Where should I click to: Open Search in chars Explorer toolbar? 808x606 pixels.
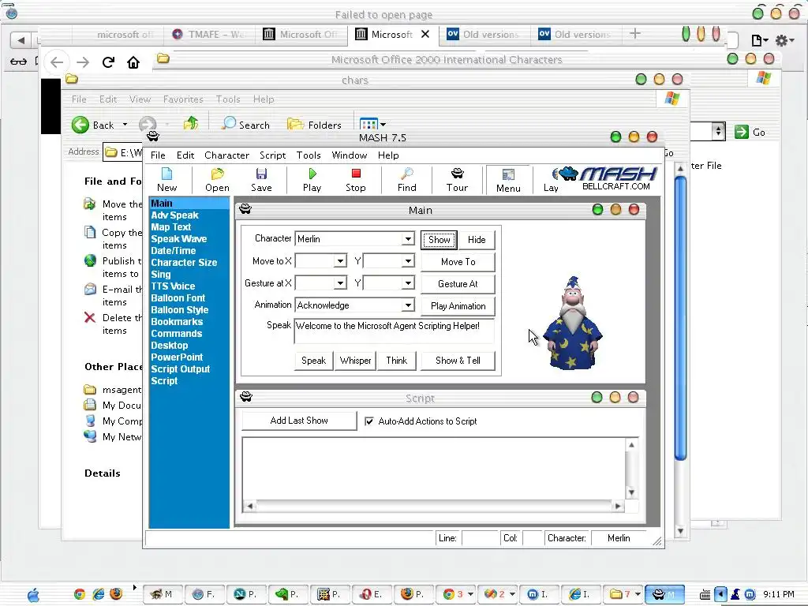(246, 125)
